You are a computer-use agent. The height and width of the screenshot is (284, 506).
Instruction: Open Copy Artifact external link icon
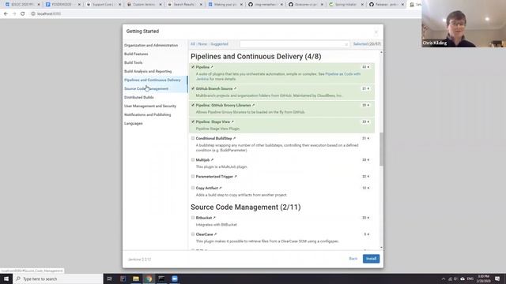pyautogui.click(x=221, y=188)
